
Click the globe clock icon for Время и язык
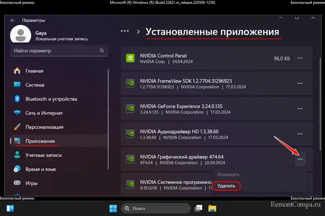[x=17, y=169]
